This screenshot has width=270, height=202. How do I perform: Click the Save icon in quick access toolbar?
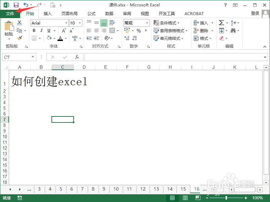pyautogui.click(x=16, y=5)
